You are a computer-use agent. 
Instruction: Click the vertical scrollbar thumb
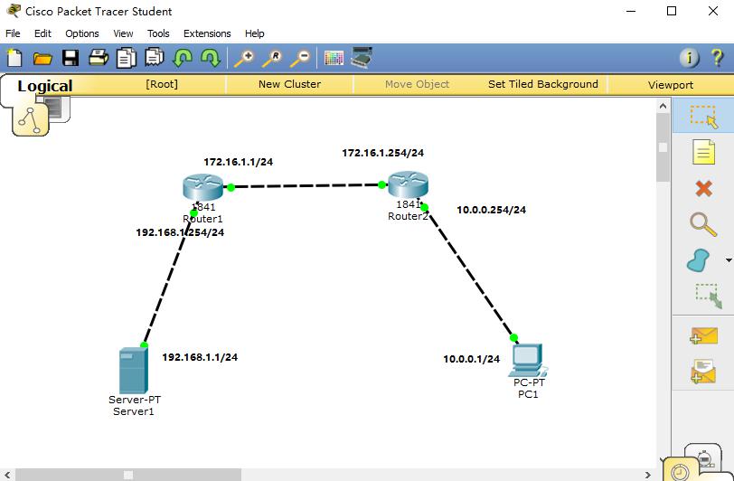(x=663, y=147)
